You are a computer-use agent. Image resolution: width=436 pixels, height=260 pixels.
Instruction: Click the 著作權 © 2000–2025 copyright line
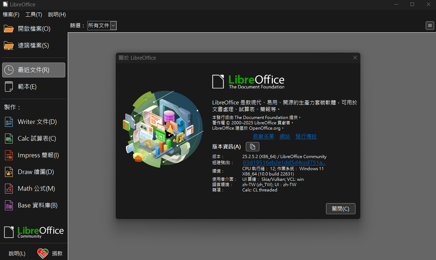point(253,123)
